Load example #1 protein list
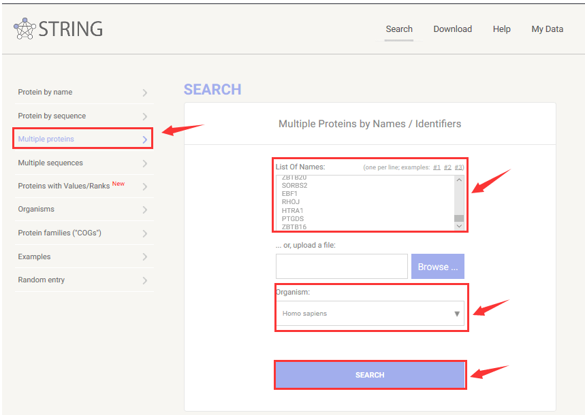This screenshot has height=415, width=585. tap(437, 167)
